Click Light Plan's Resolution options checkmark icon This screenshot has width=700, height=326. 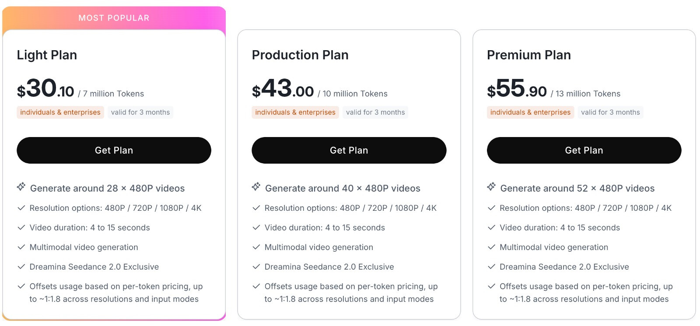tap(21, 208)
